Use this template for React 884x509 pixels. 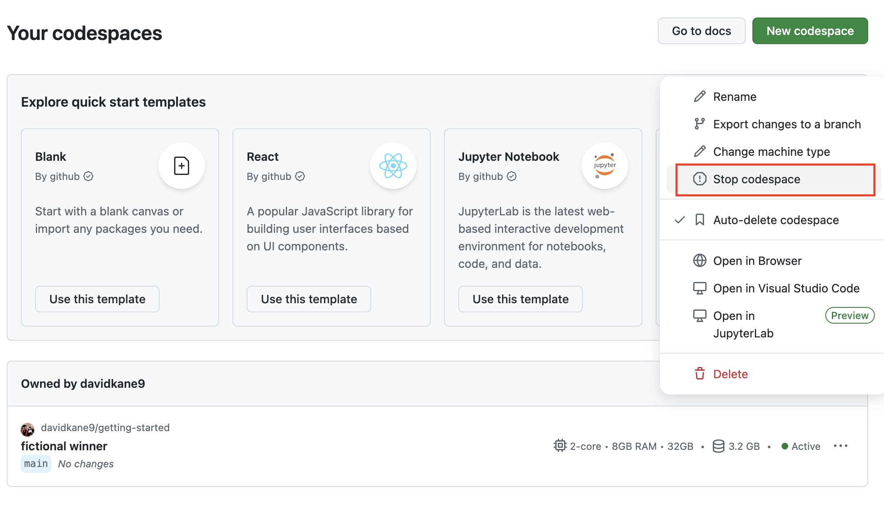(309, 299)
